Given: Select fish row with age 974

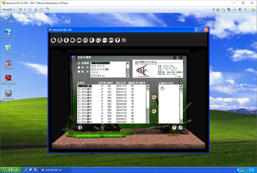Looking at the screenshot, I should [x=112, y=113].
